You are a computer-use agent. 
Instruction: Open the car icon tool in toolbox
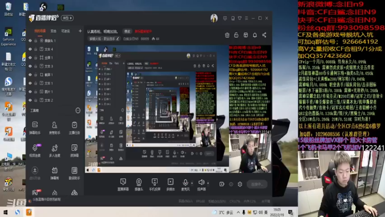click(75, 192)
